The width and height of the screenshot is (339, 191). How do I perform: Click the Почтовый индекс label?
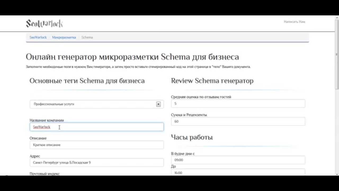[x=45, y=174]
